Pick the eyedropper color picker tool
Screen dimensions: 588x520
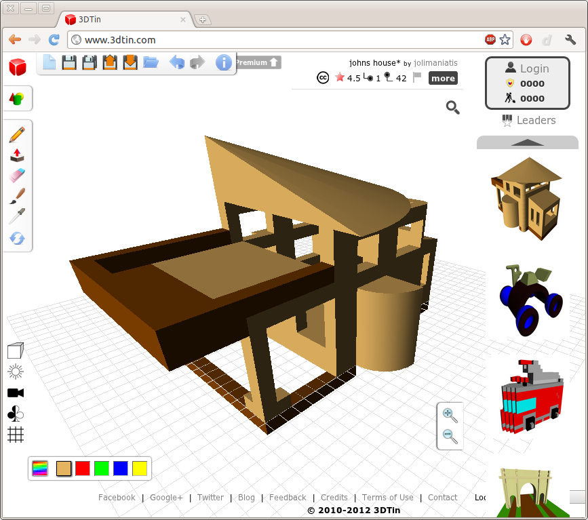(x=17, y=216)
